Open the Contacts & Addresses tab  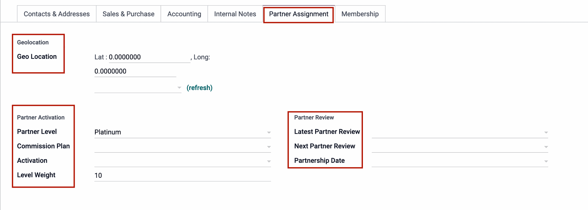click(57, 14)
